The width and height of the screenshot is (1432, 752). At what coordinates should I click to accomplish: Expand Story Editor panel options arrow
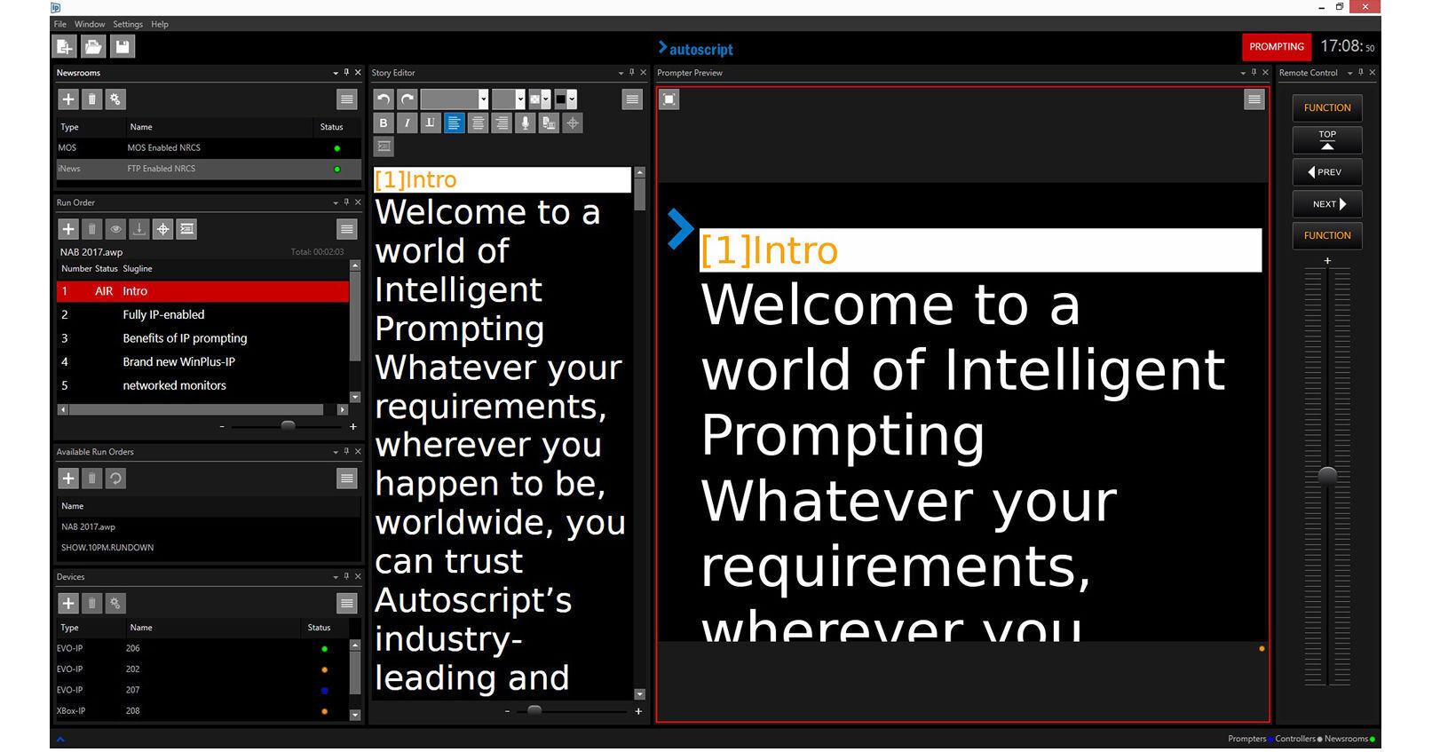click(621, 73)
